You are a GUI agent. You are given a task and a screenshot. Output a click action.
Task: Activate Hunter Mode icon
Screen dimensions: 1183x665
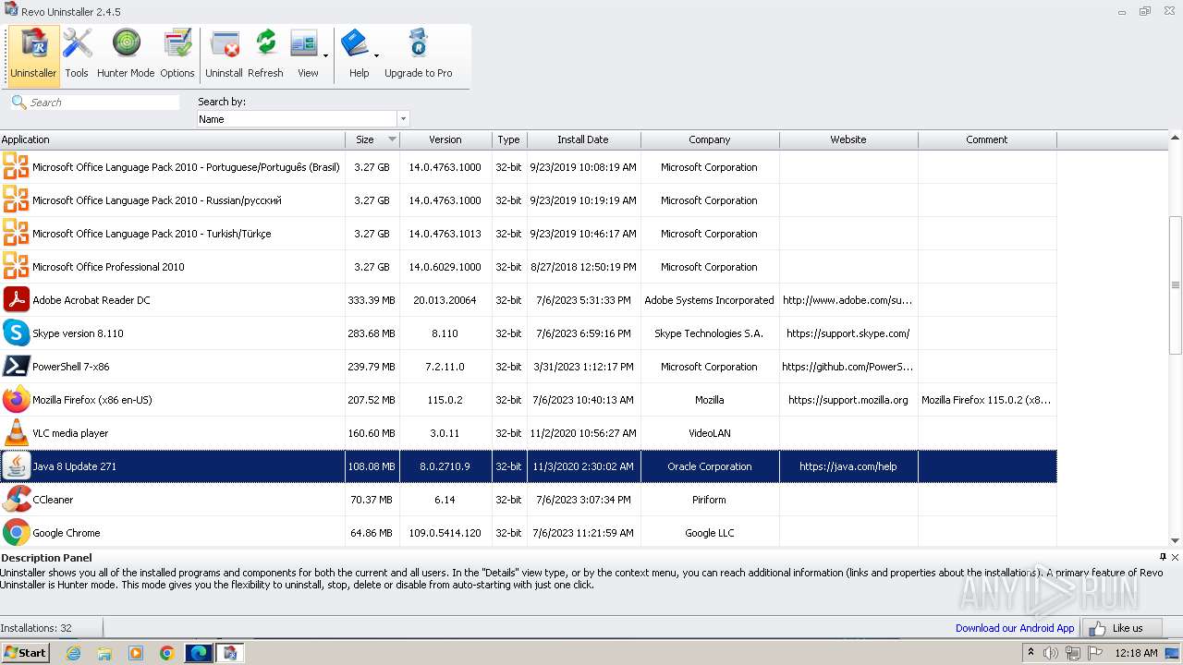pos(126,54)
